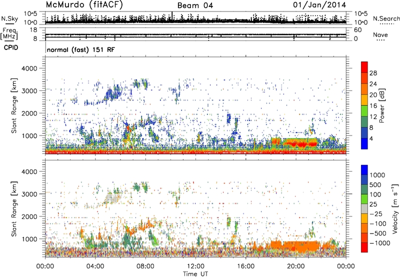Select the Time UT axis title
This screenshot has width=400, height=277.
(195, 274)
